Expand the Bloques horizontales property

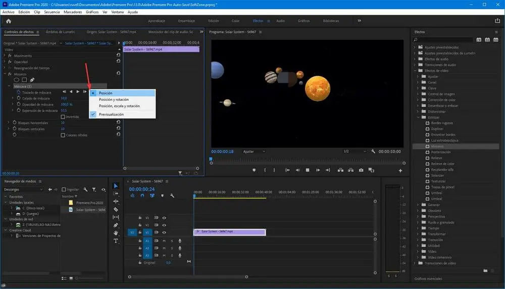[9, 123]
